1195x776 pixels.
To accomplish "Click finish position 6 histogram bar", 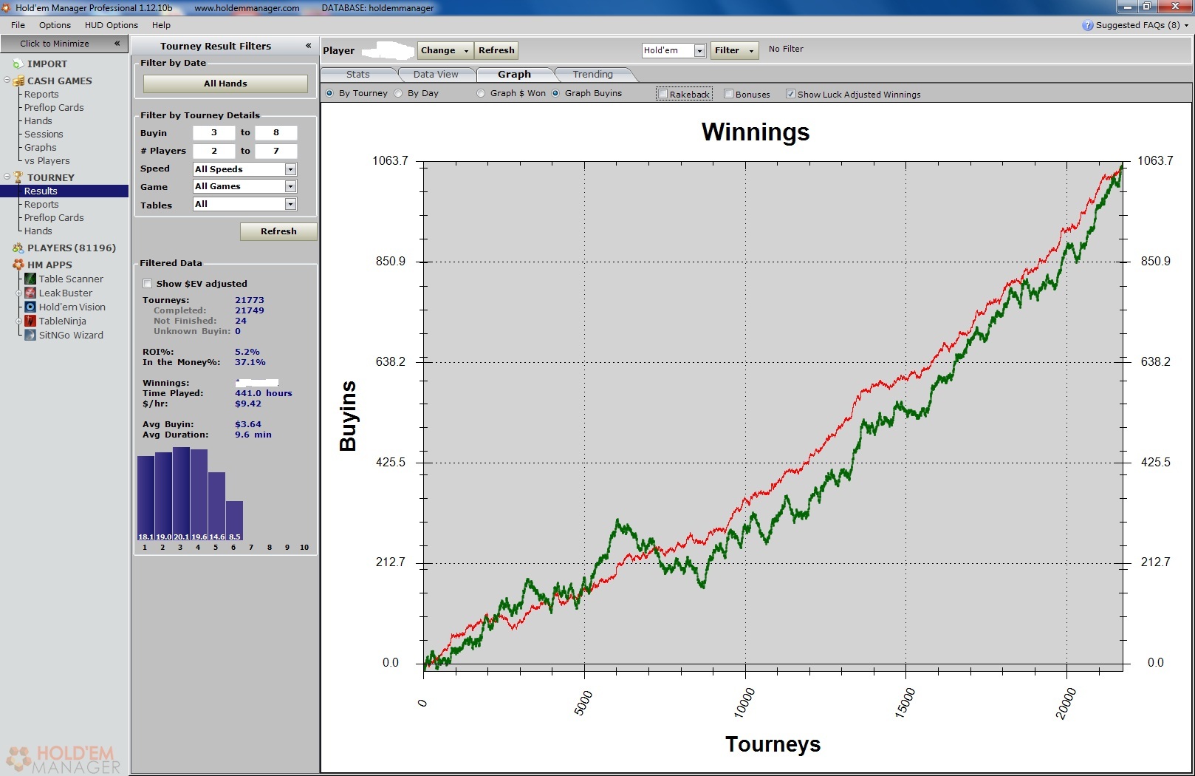I will coord(234,520).
